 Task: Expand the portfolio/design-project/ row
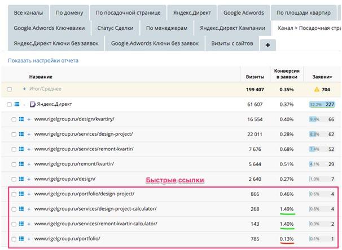(x=29, y=194)
